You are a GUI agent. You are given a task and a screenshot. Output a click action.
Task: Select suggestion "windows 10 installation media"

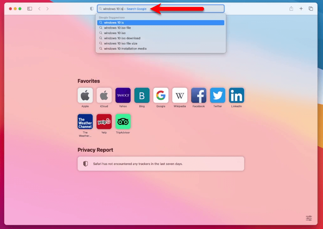161,49
